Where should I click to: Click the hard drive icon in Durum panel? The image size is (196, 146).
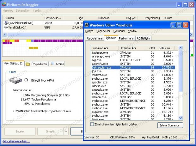pos(15,80)
